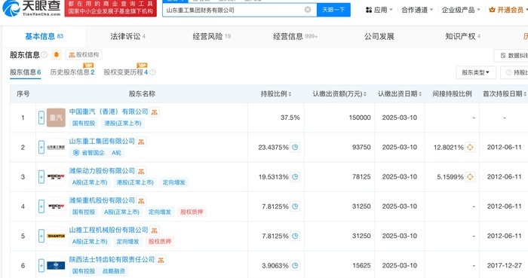Image resolution: width=528 pixels, height=278 pixels.
Task: Clear the search box with the X icon
Action: (x=308, y=10)
